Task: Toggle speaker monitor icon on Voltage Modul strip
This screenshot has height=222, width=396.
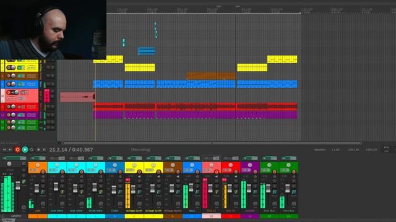Action: coord(178,177)
